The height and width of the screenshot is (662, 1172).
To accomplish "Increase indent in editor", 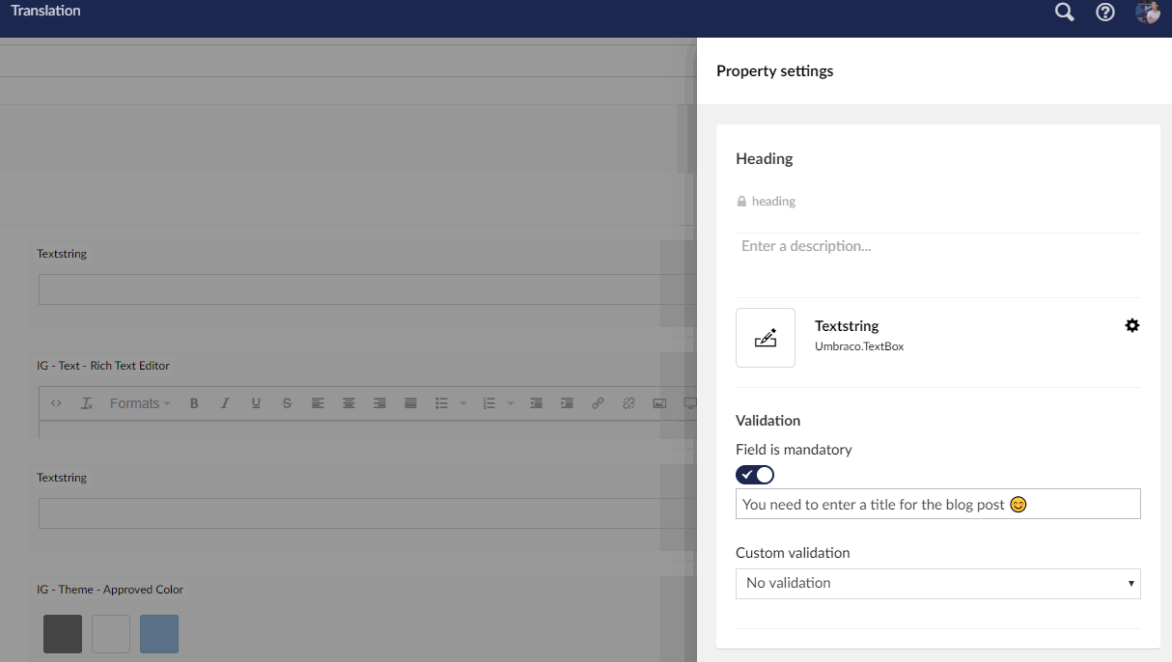I will (567, 403).
